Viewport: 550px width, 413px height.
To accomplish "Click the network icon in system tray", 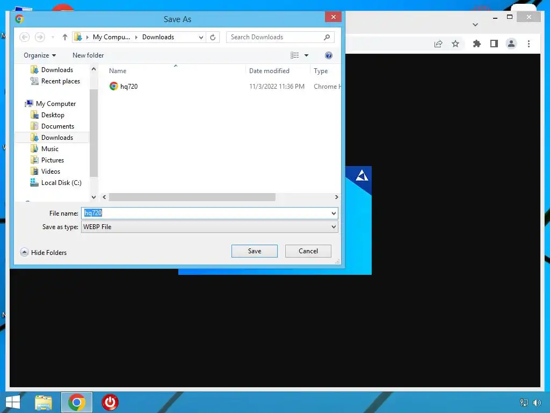I will point(524,402).
